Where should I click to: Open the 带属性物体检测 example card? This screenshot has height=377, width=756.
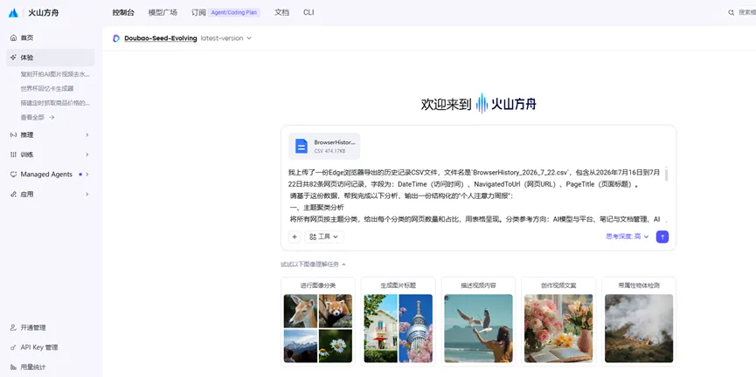coord(639,321)
